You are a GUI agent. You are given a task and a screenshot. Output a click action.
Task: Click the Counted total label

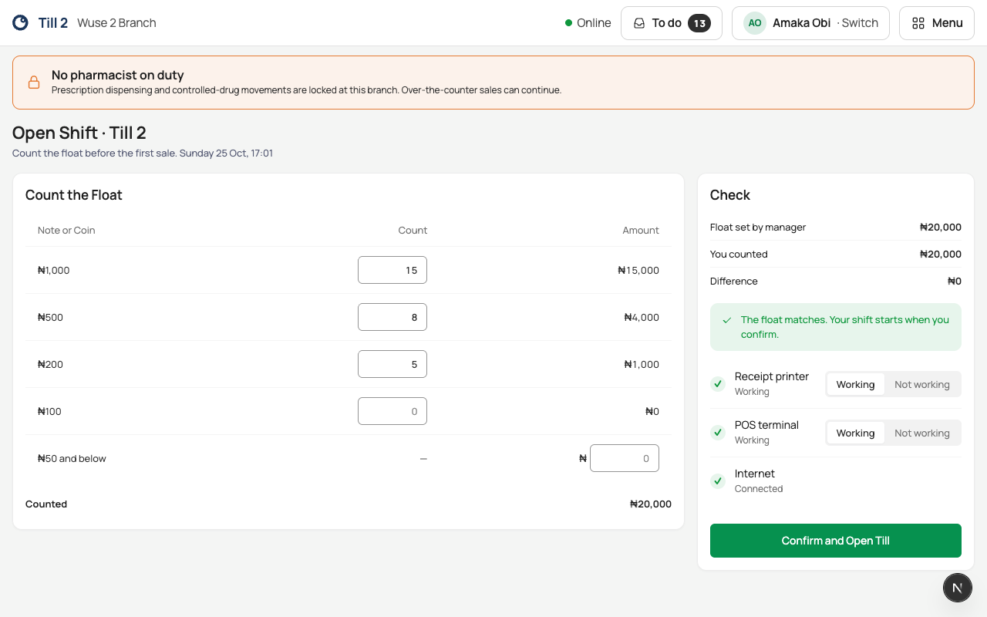[x=46, y=504]
